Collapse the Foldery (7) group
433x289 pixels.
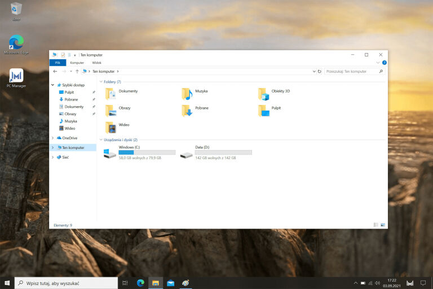pyautogui.click(x=101, y=82)
